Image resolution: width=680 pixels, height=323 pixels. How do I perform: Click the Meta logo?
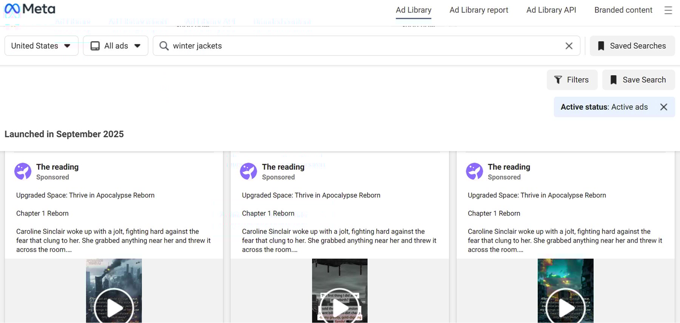[x=30, y=9]
